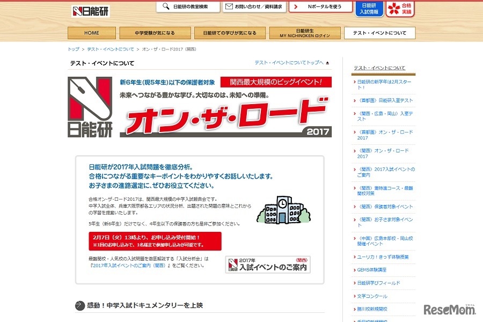Open sidebar link 文学コンクール

click(x=372, y=296)
